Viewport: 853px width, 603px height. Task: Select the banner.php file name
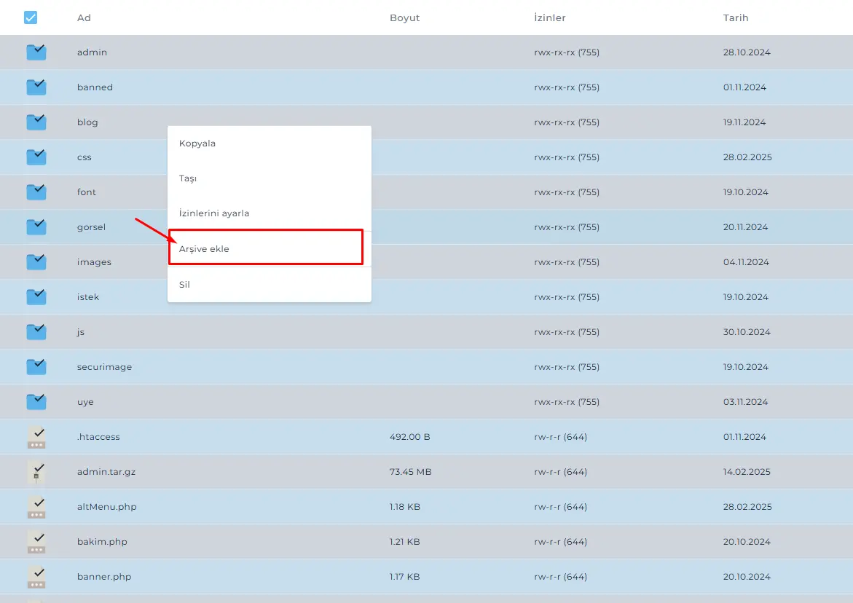click(104, 576)
